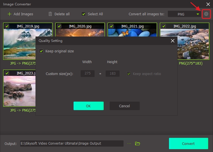
Task: Click the Delete all trash icon
Action: point(50,14)
